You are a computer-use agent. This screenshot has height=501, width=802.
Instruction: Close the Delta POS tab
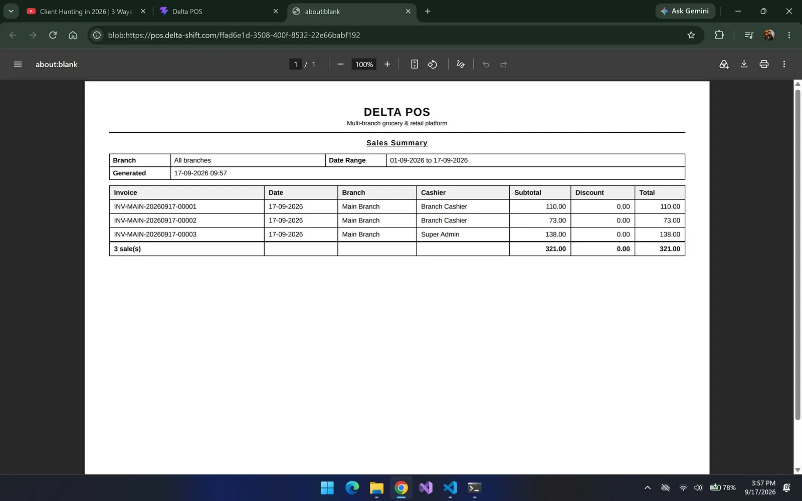click(275, 11)
